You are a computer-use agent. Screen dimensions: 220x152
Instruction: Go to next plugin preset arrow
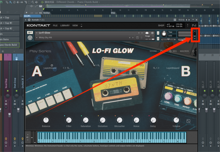[189, 20]
